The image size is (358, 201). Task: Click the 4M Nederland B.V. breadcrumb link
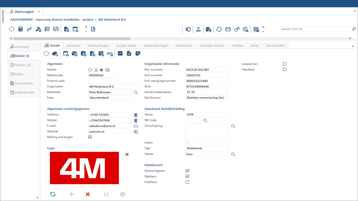coord(112,20)
